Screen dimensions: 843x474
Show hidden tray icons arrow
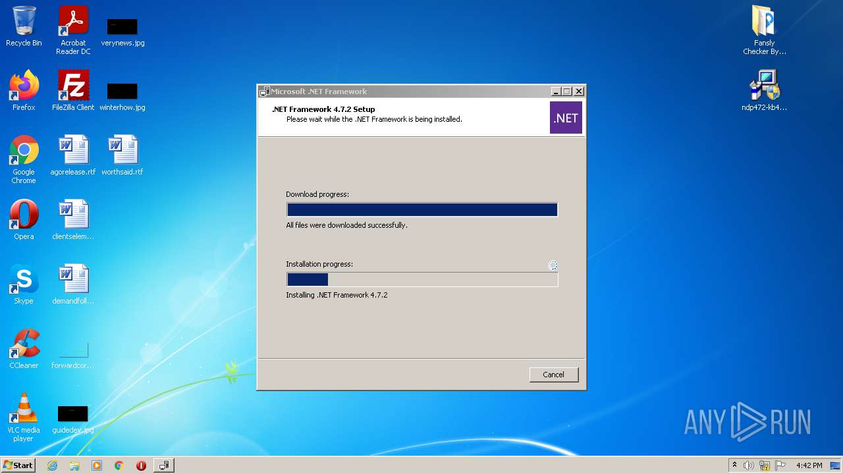click(734, 465)
